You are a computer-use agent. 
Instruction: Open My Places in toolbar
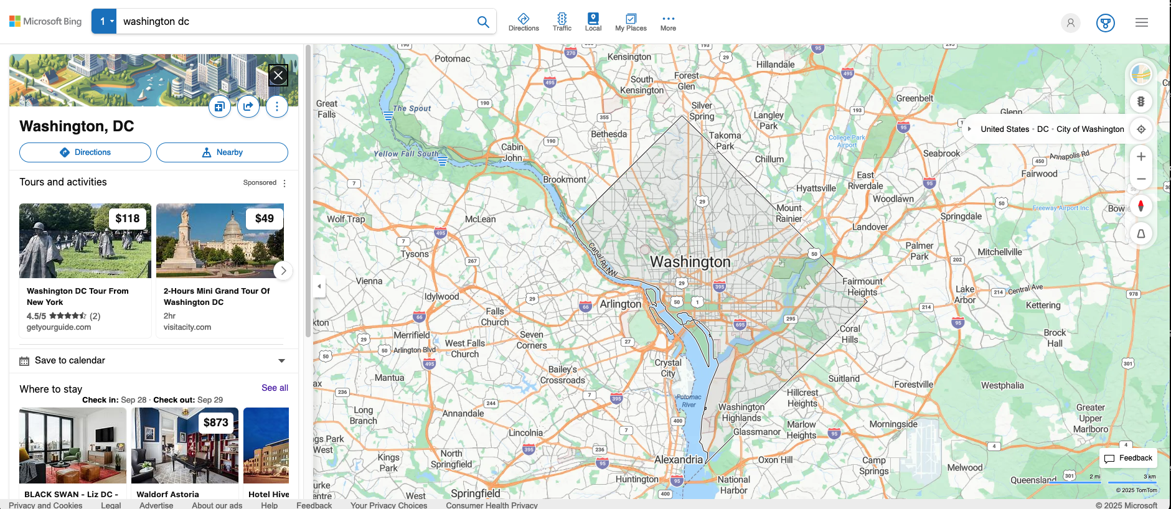(631, 22)
